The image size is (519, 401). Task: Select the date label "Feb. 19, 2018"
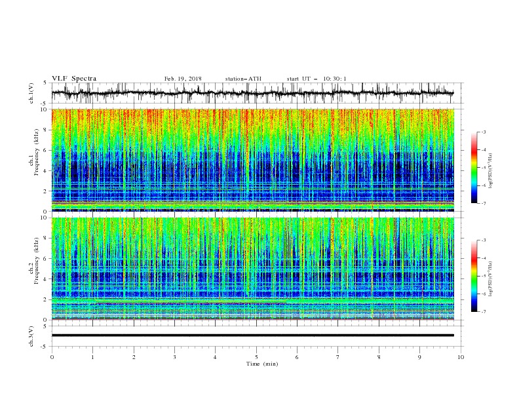tap(183, 79)
